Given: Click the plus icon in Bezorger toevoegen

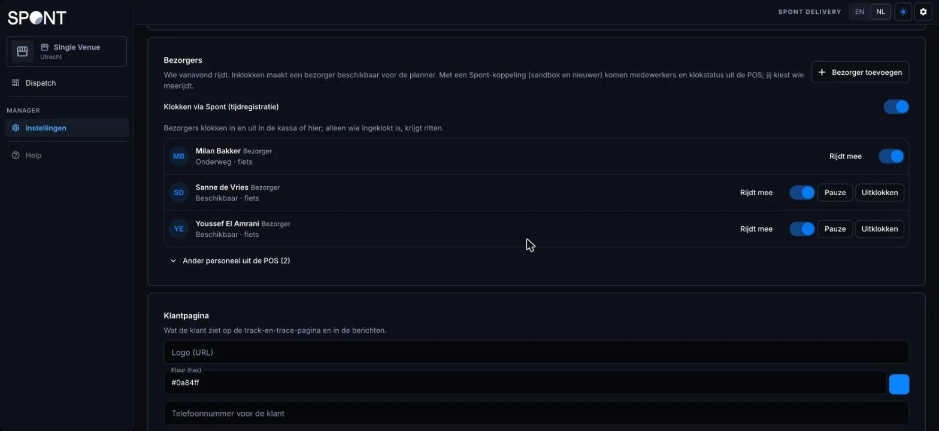Looking at the screenshot, I should [x=822, y=72].
